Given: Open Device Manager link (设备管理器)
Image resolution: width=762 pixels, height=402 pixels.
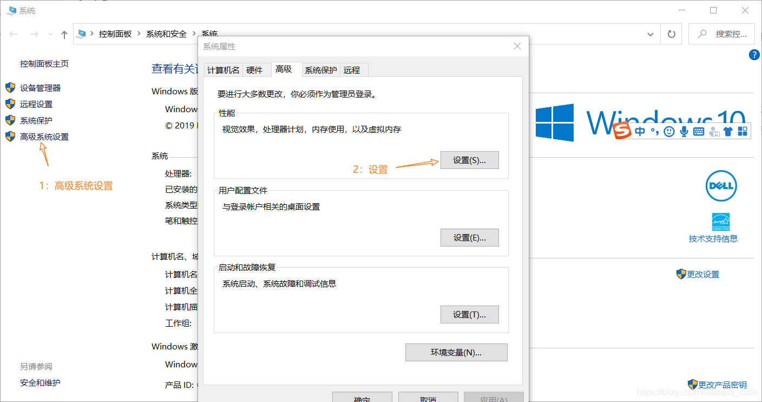Looking at the screenshot, I should [x=40, y=88].
